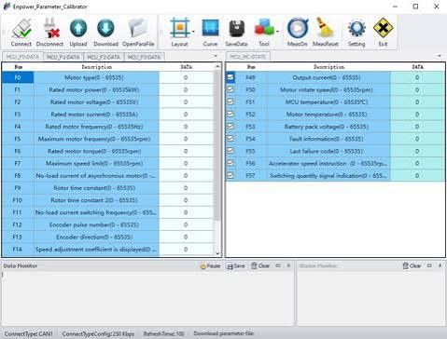Select the F9 Rotor time constant row
The image size is (447, 339).
[x=108, y=188]
